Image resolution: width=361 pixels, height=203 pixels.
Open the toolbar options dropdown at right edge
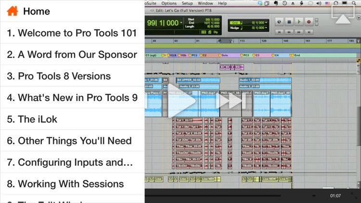point(359,18)
